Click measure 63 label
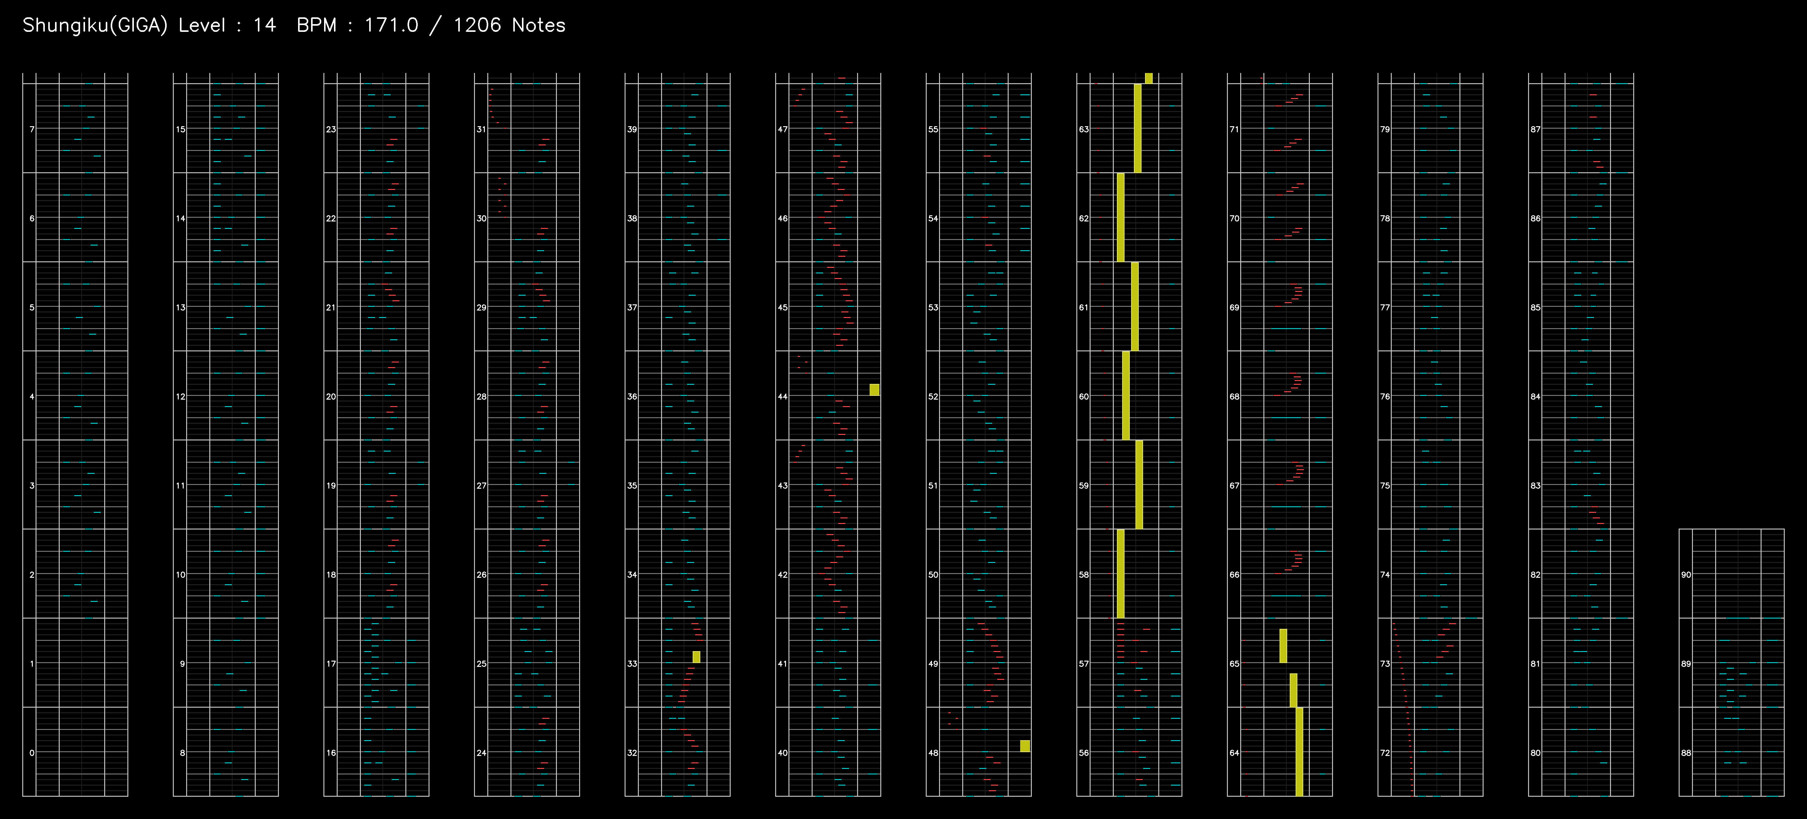Image resolution: width=1807 pixels, height=819 pixels. click(x=1084, y=129)
